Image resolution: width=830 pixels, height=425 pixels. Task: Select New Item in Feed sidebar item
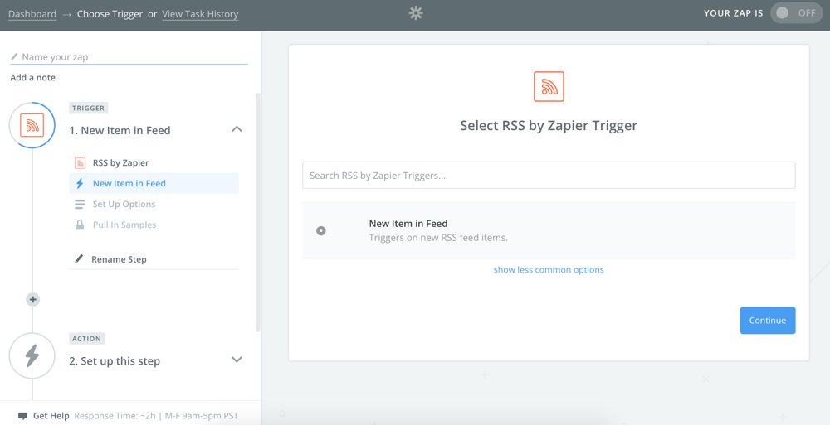154,183
